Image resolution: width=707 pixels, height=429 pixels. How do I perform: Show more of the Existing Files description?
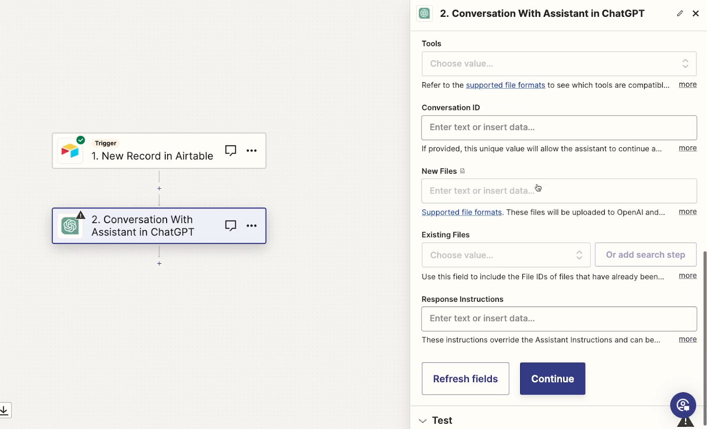click(x=688, y=276)
